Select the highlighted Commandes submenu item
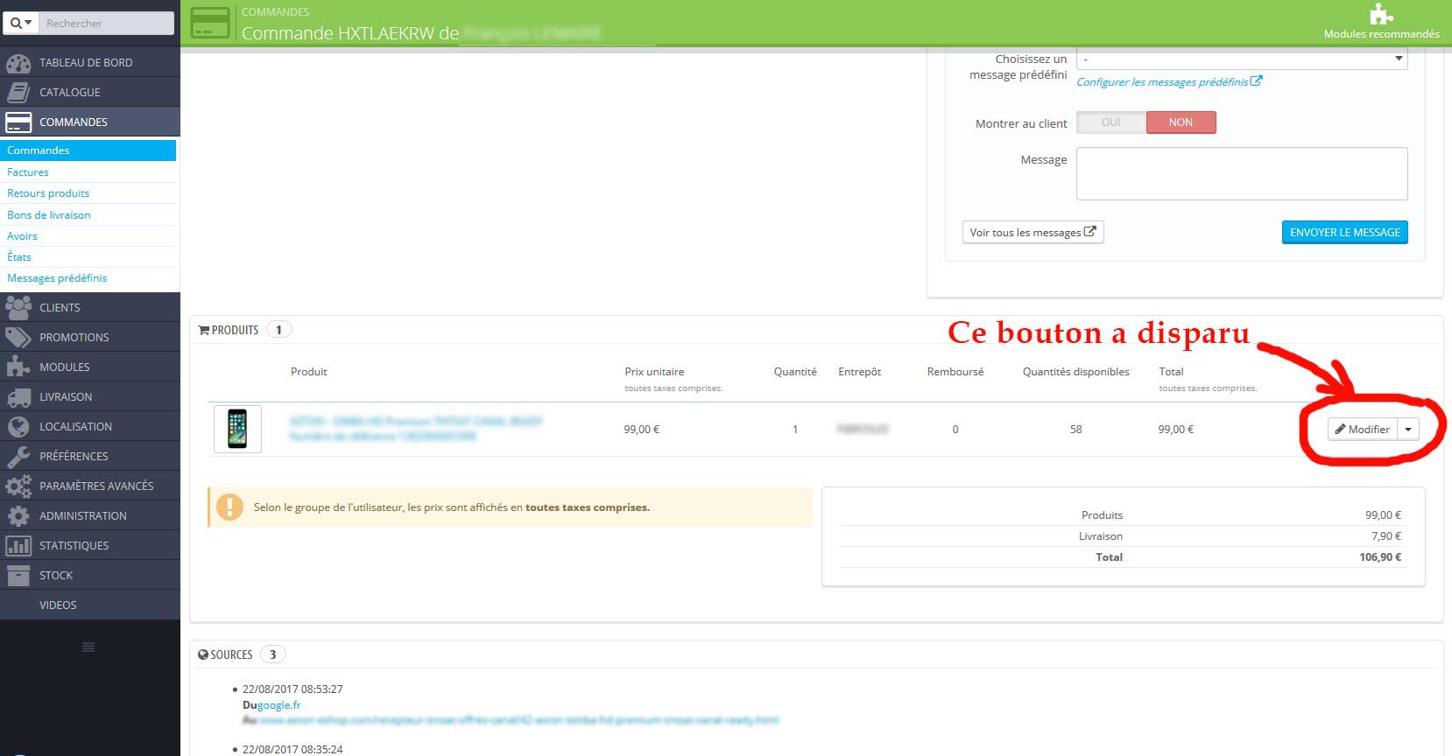 tap(88, 150)
